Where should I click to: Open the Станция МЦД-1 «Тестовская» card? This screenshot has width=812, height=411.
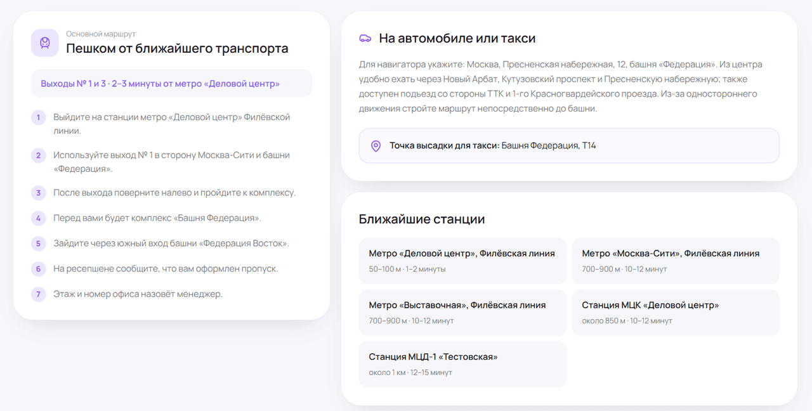click(462, 364)
